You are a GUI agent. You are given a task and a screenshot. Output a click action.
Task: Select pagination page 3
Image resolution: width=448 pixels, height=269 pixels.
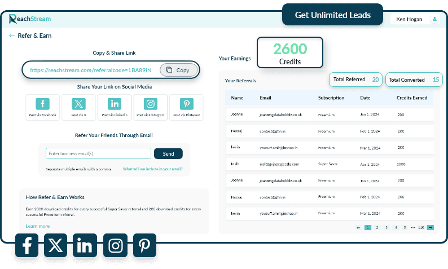coord(386,228)
